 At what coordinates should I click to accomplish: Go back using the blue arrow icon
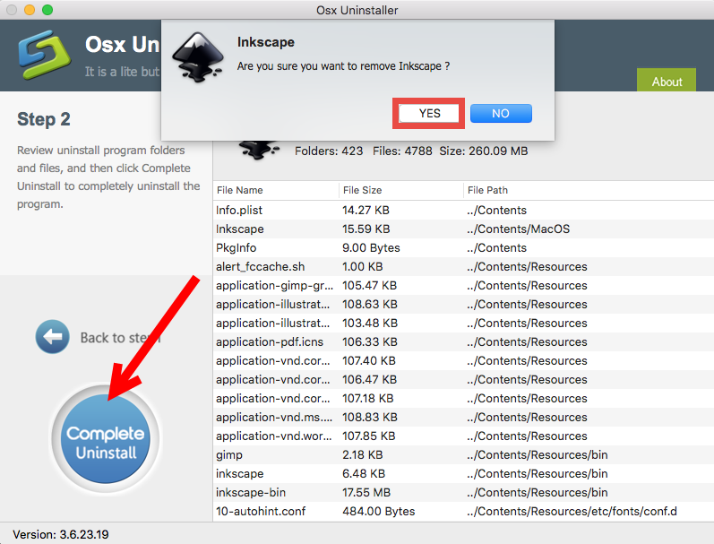52,337
